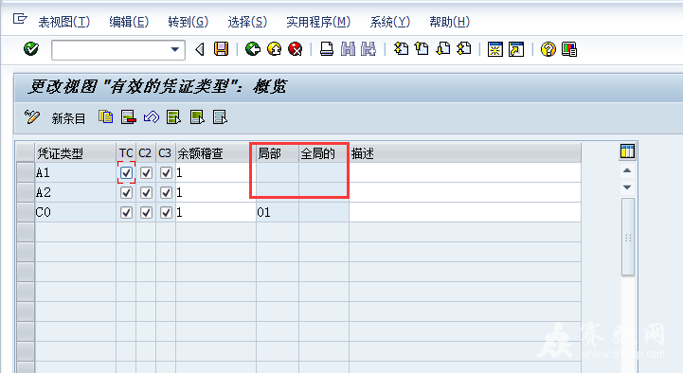Click the green Back arrow icon
This screenshot has width=683, height=373.
tap(253, 49)
